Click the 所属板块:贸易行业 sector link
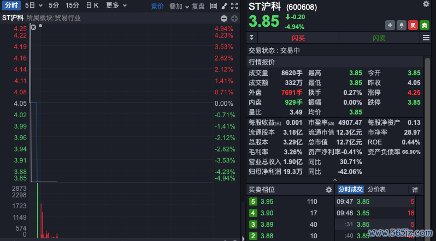 [54, 19]
